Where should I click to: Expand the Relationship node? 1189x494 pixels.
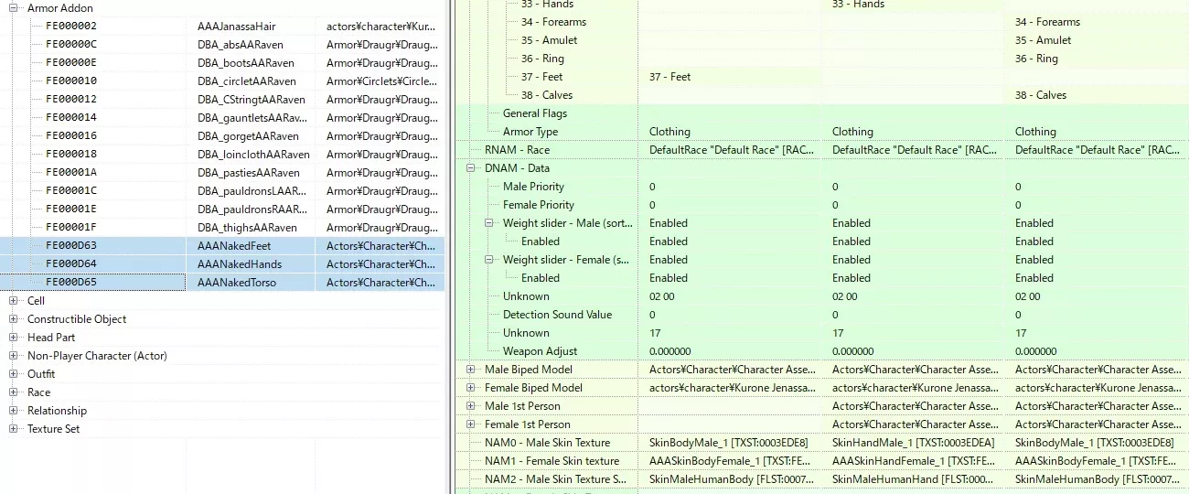(x=14, y=410)
